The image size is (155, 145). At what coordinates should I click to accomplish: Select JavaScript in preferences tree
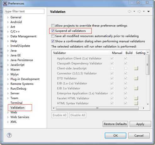tap(17, 65)
